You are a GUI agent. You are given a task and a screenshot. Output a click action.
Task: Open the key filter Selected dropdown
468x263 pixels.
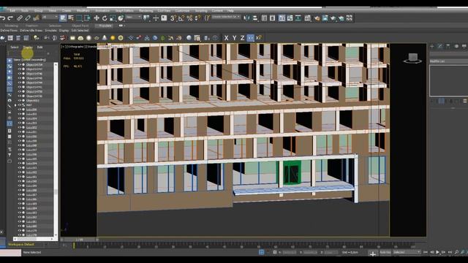pyautogui.click(x=407, y=252)
